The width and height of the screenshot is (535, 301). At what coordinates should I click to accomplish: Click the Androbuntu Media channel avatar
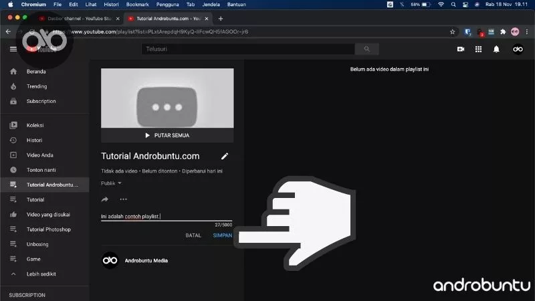point(110,260)
